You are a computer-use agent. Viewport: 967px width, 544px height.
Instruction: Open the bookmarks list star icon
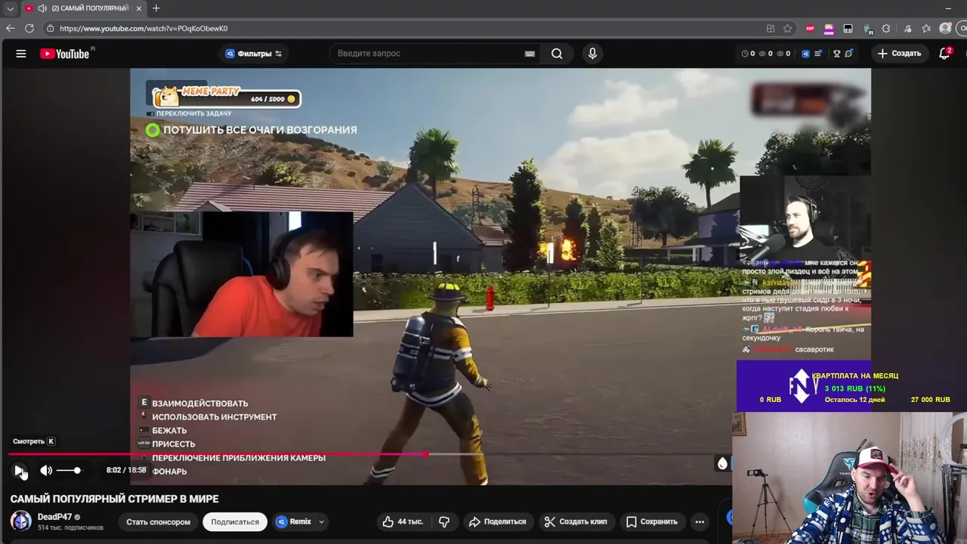(x=926, y=28)
